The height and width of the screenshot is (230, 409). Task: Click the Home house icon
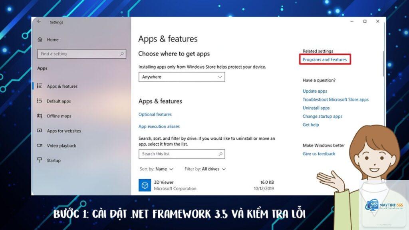coord(40,40)
